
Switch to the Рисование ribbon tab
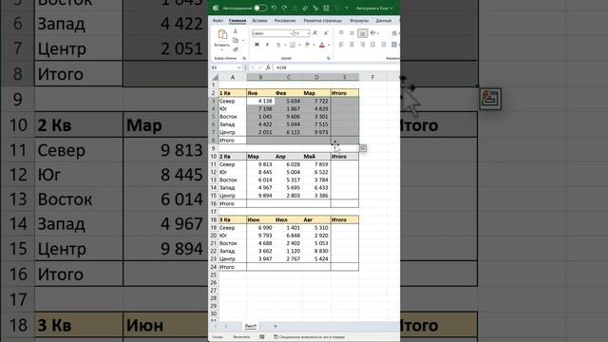point(285,21)
